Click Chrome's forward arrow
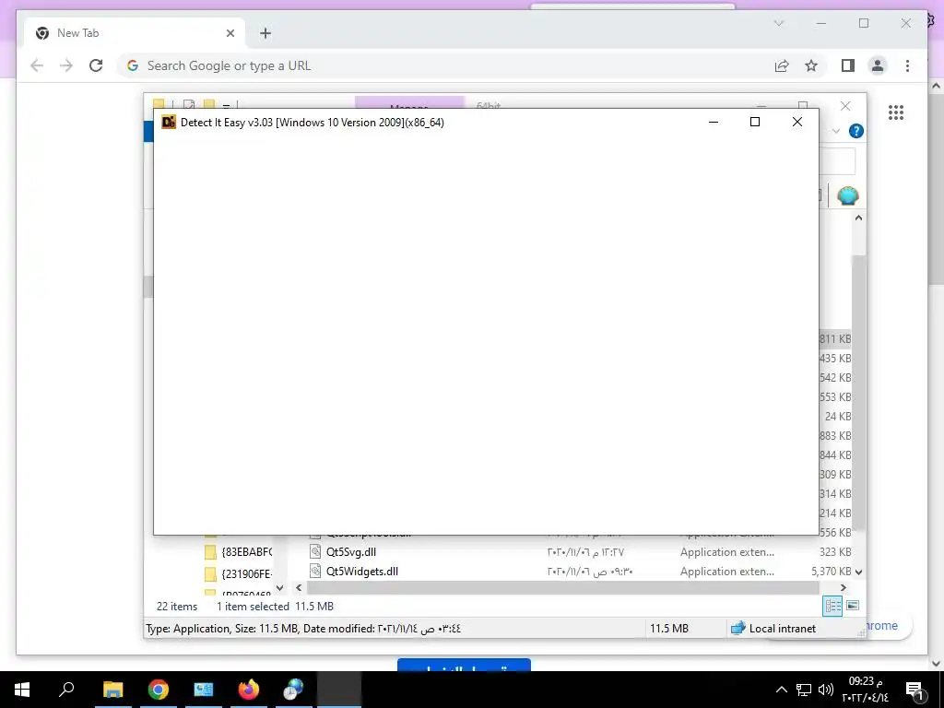 click(66, 65)
